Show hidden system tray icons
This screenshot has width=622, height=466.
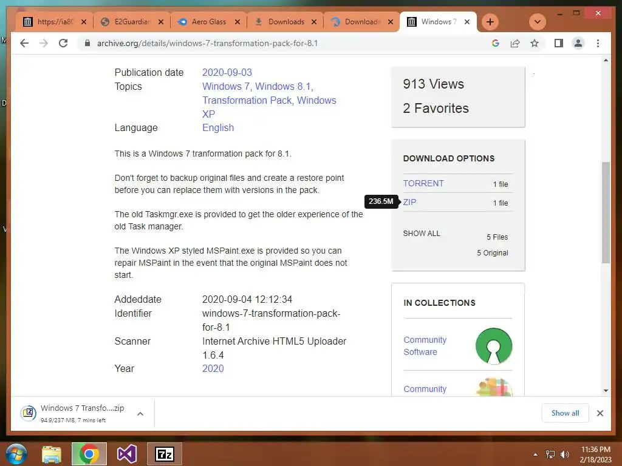coord(536,454)
